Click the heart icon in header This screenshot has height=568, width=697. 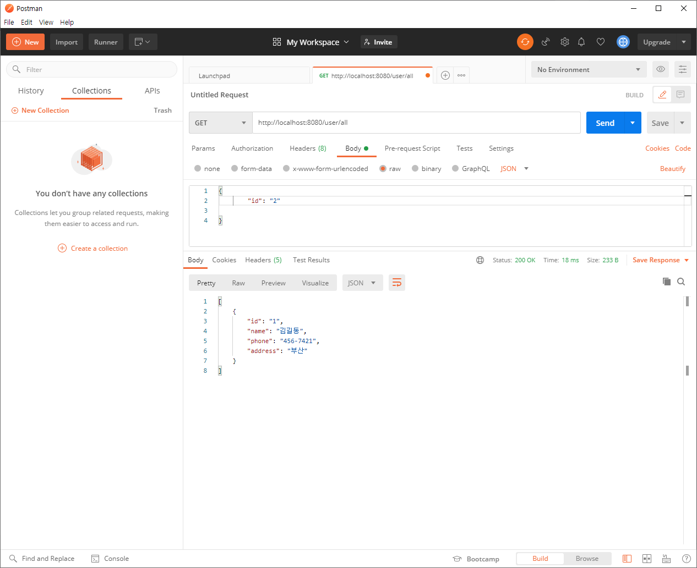click(x=601, y=42)
